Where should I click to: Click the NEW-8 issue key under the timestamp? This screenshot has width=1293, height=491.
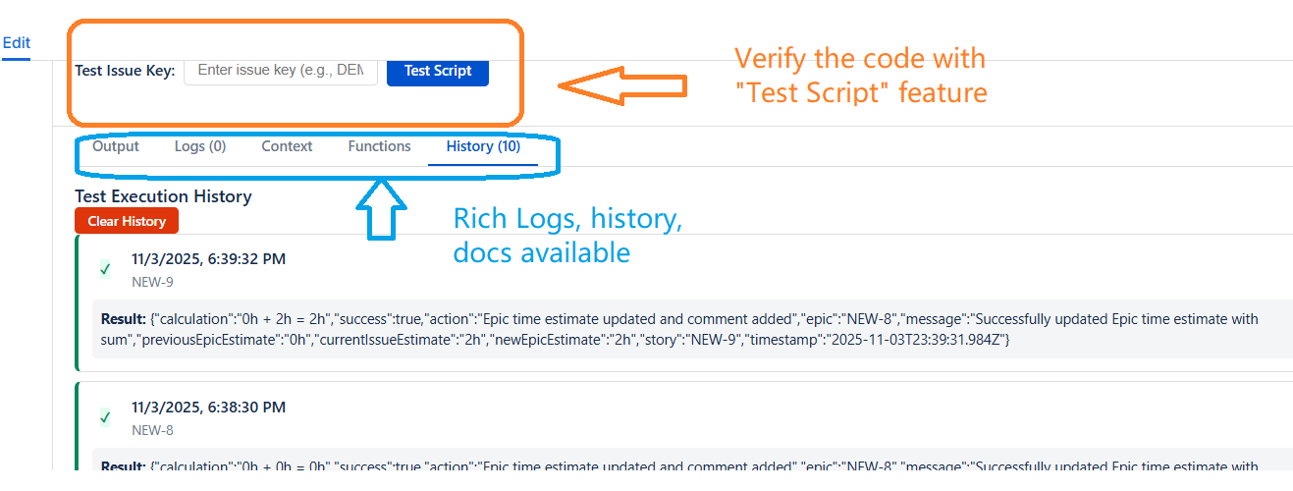[152, 430]
